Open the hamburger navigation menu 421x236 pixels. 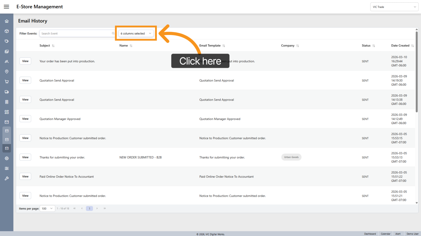coord(7,7)
